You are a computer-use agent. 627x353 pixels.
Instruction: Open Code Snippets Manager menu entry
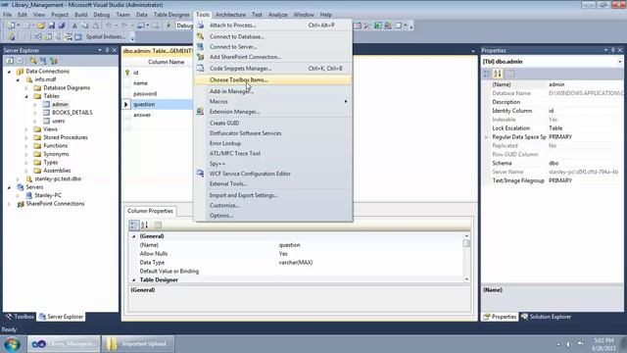point(273,69)
